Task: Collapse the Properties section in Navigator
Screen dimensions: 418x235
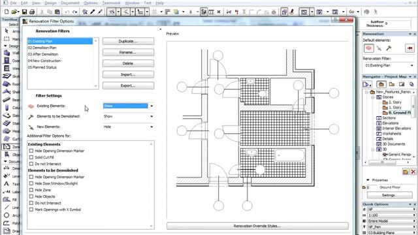Action: point(368,180)
